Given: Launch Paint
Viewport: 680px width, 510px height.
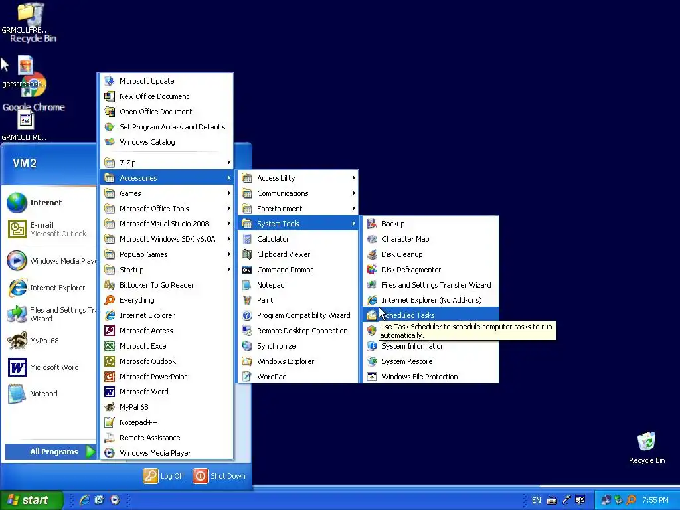Looking at the screenshot, I should tap(298, 299).
